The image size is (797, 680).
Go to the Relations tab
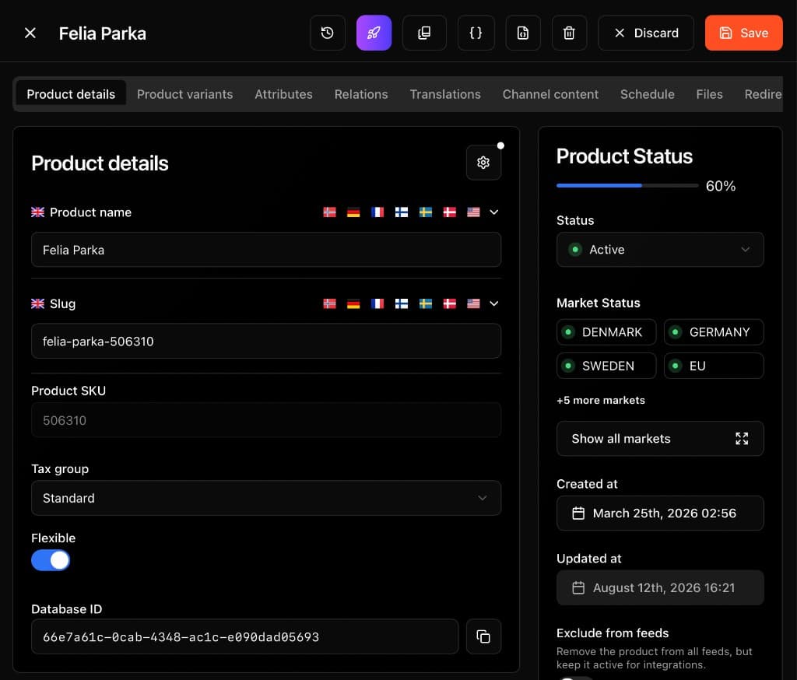pyautogui.click(x=361, y=94)
